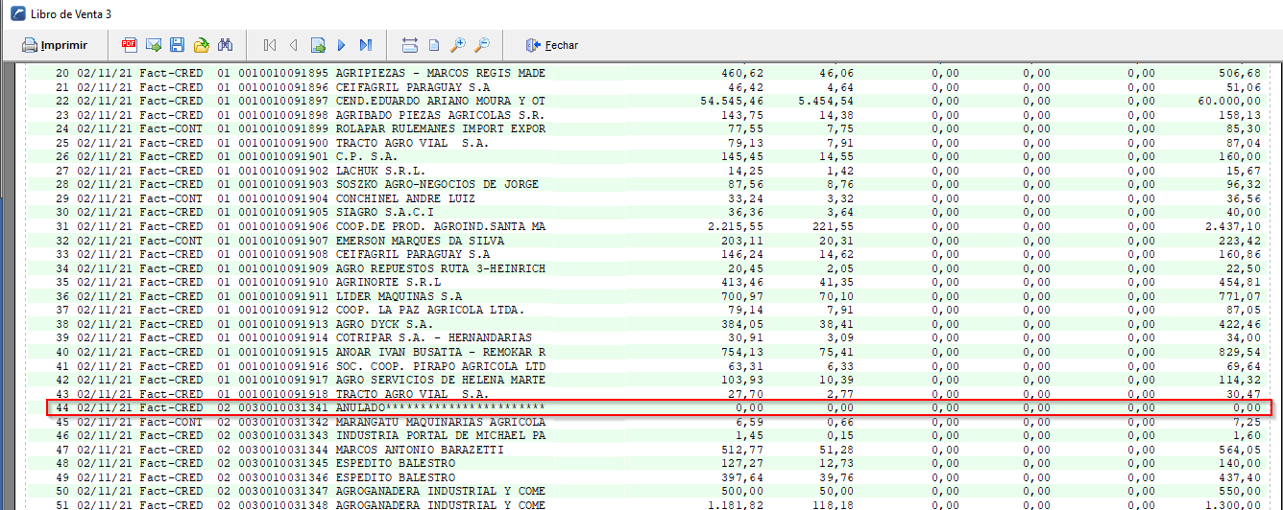Click COOP.DE PROD. AGROIND.SANTA MA
This screenshot has height=510, width=1283.
click(441, 226)
